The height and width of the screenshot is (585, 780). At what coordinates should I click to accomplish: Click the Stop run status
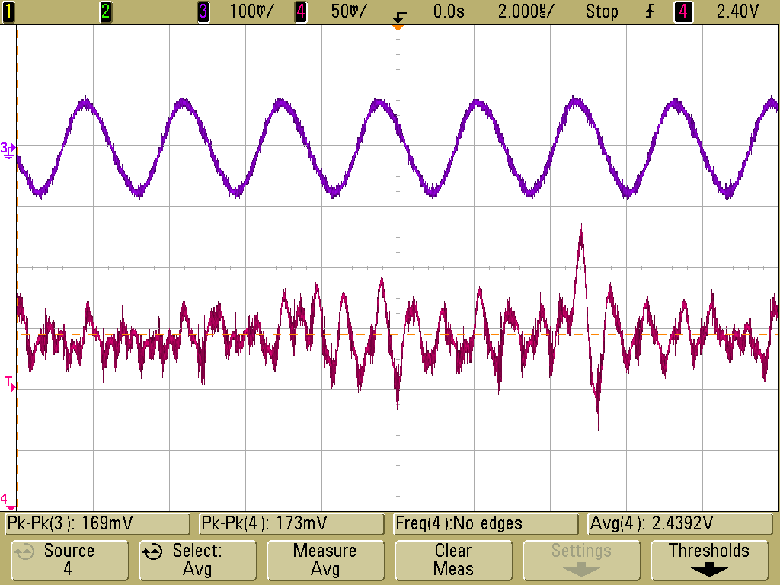(x=602, y=11)
